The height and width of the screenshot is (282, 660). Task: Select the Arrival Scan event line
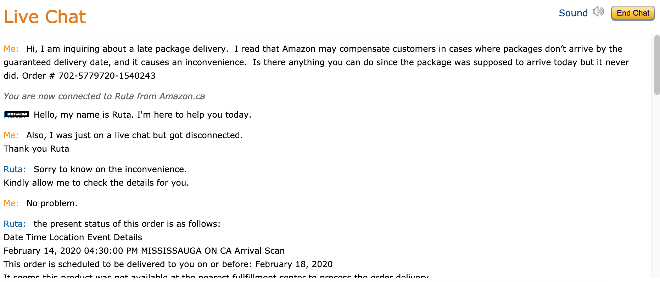point(144,251)
